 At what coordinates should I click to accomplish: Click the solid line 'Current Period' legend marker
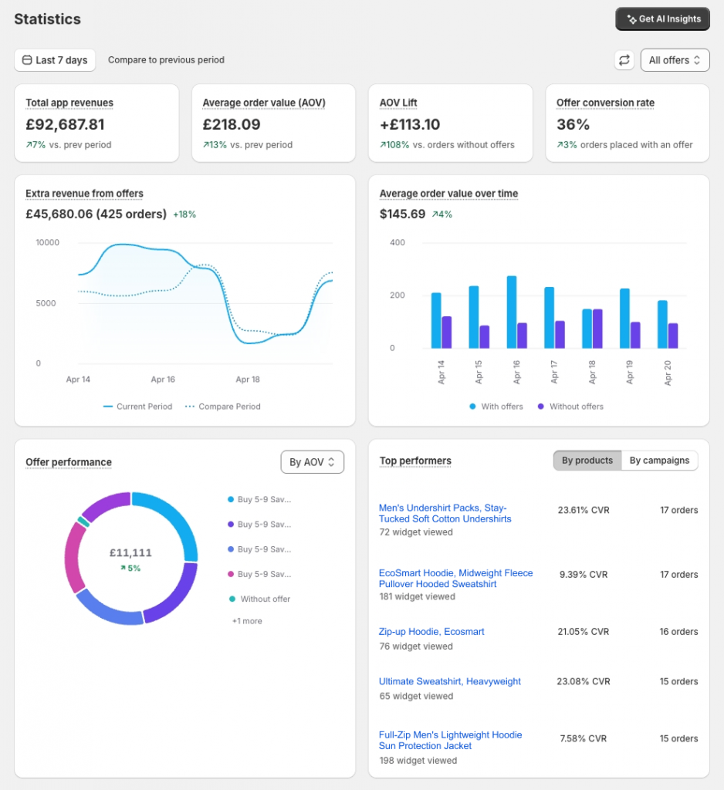108,407
